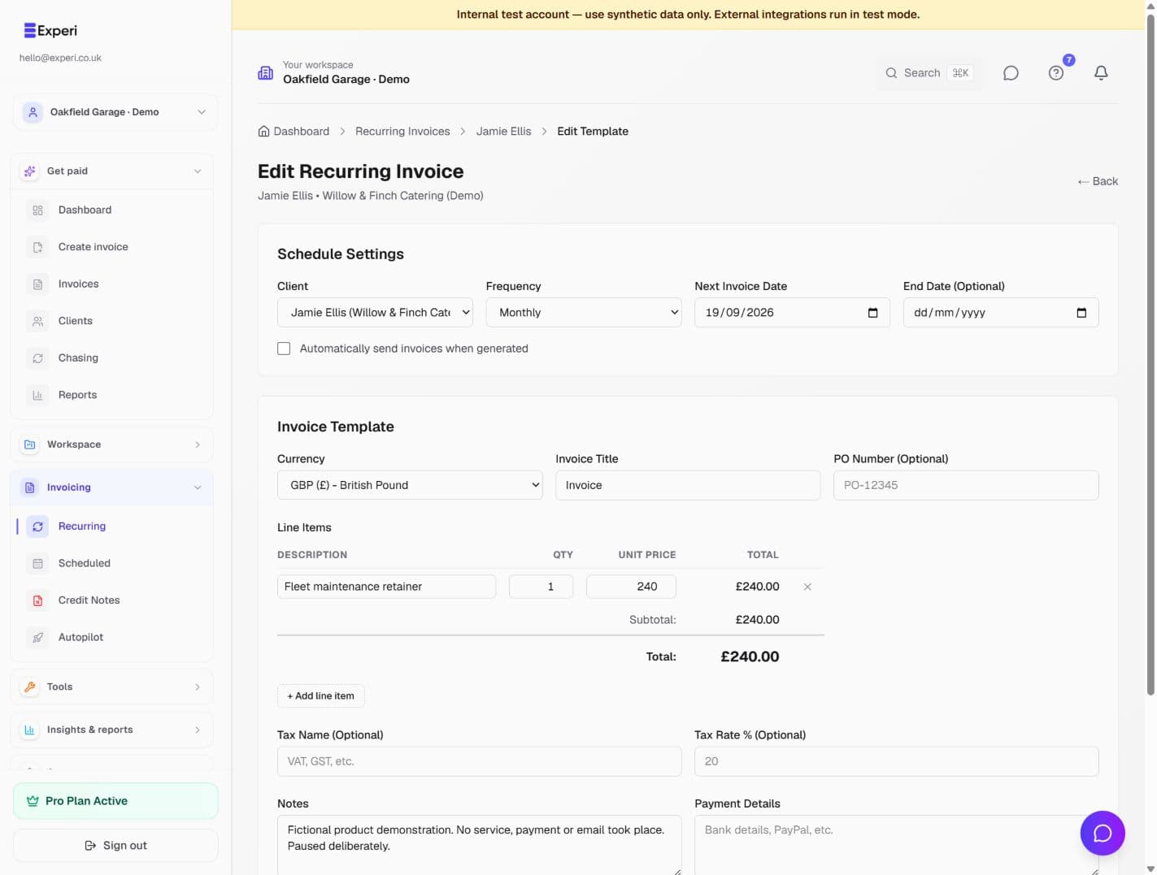
Task: Go to Create invoice page
Action: [111, 247]
